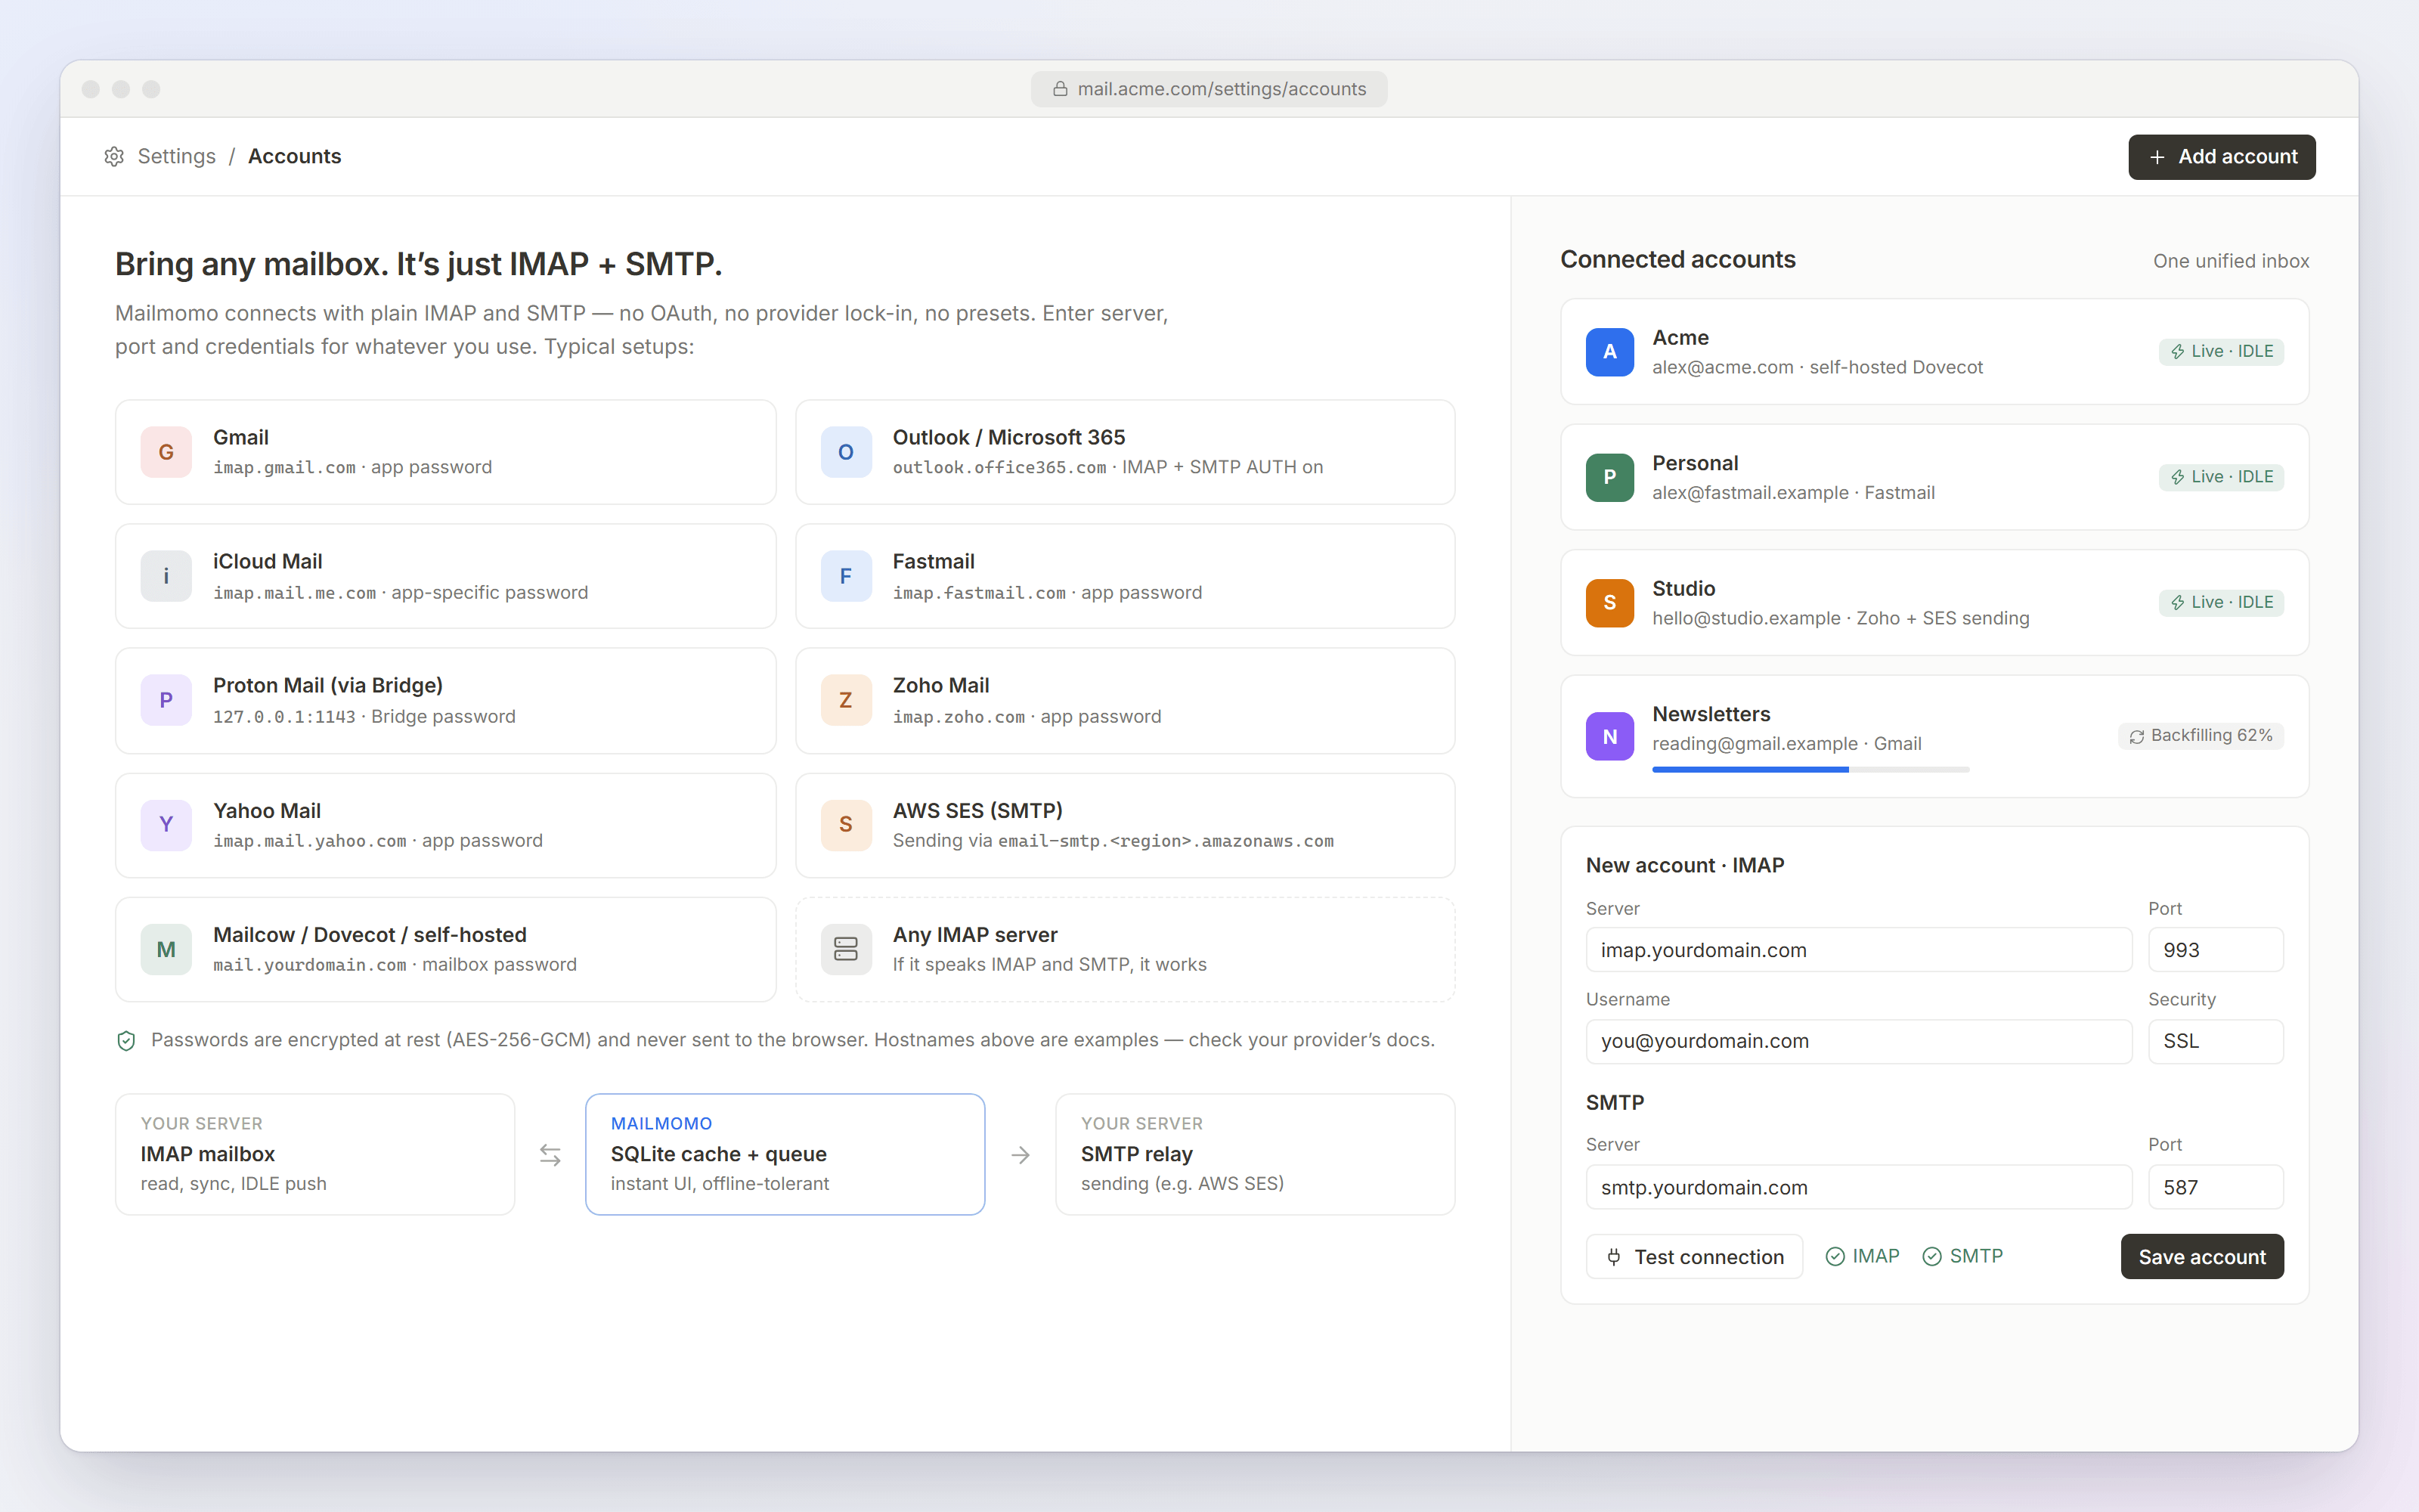
Task: Click the Acme account blue A avatar
Action: [1609, 352]
